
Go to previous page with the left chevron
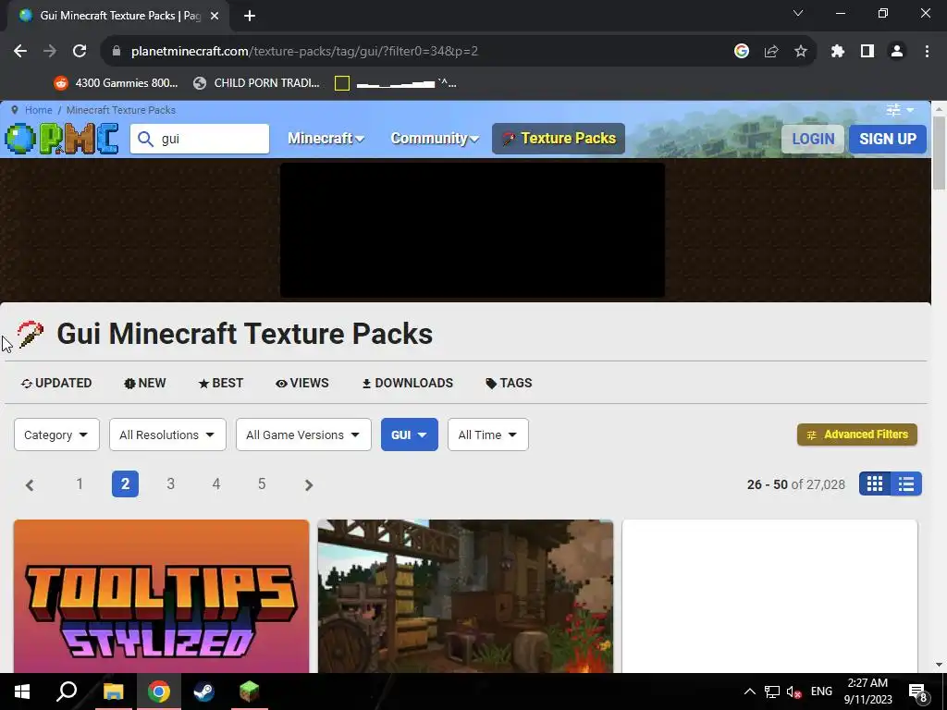(30, 484)
